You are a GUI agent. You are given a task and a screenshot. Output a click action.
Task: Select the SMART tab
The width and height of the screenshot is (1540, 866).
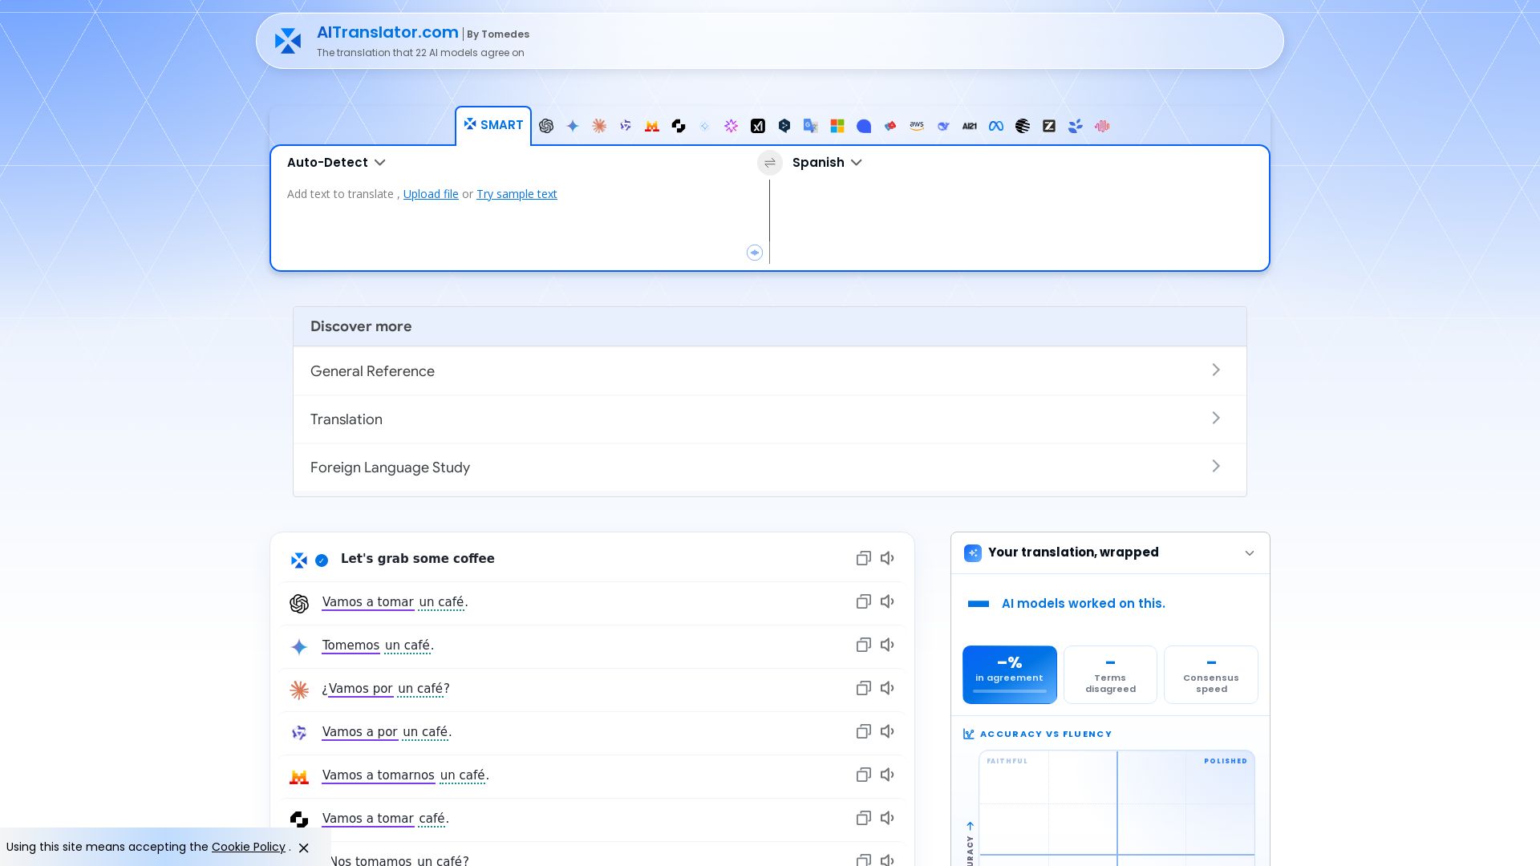click(x=493, y=126)
